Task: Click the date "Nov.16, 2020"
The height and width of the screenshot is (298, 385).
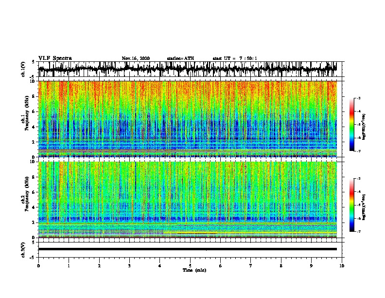Action: [x=136, y=58]
